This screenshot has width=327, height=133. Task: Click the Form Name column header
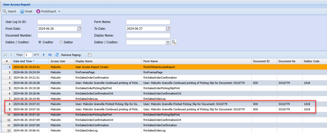pos(151,61)
